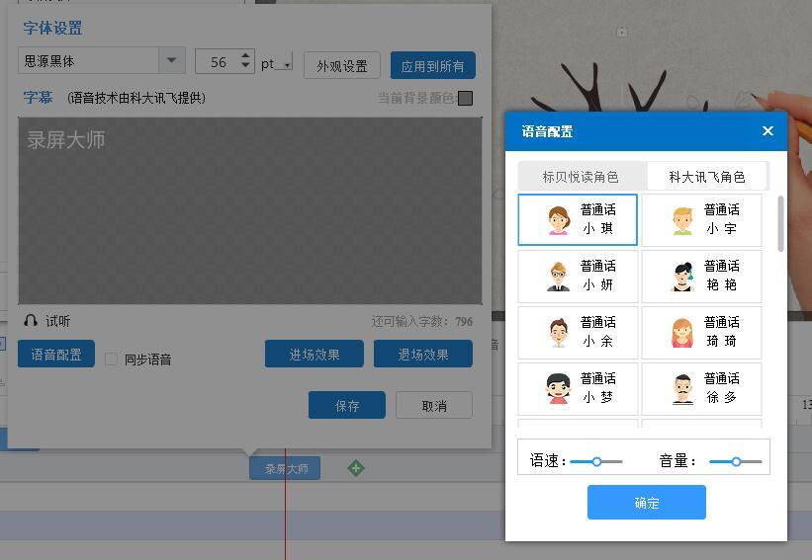Click the 当前背景颜色 color swatch
Screen dimensions: 812x560
click(x=466, y=98)
